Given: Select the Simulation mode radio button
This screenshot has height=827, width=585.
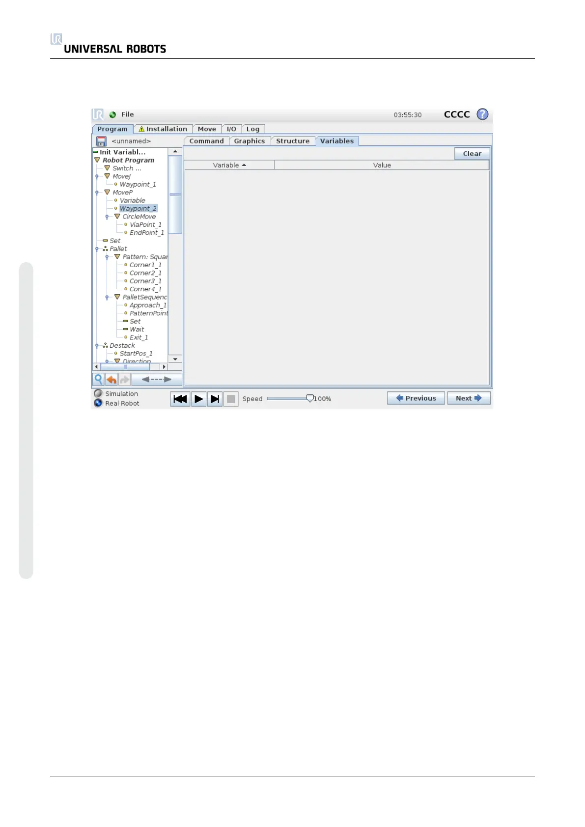Looking at the screenshot, I should (98, 393).
